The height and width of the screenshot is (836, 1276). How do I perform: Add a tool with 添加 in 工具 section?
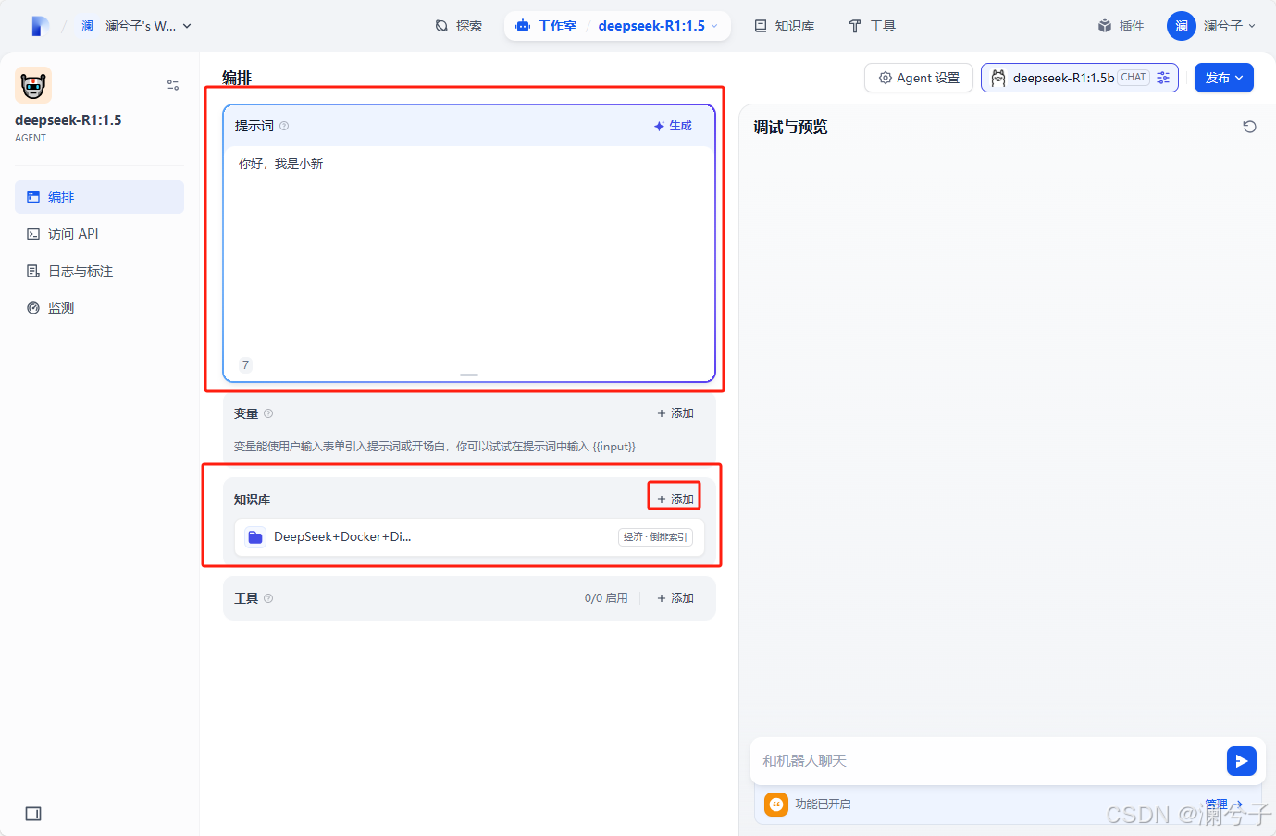[x=675, y=598]
